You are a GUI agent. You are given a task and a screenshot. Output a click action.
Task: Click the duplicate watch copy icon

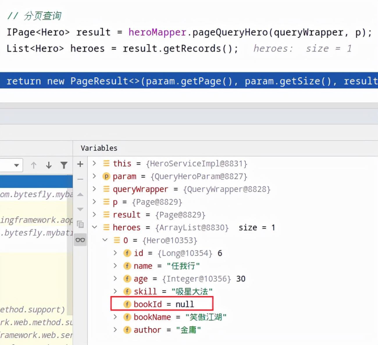pyautogui.click(x=80, y=224)
